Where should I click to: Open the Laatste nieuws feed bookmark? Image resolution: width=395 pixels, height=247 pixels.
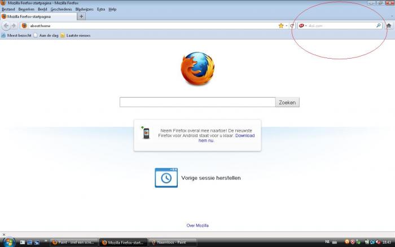[75, 36]
